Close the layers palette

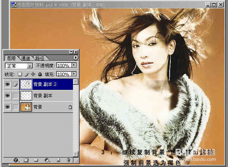tap(76, 52)
